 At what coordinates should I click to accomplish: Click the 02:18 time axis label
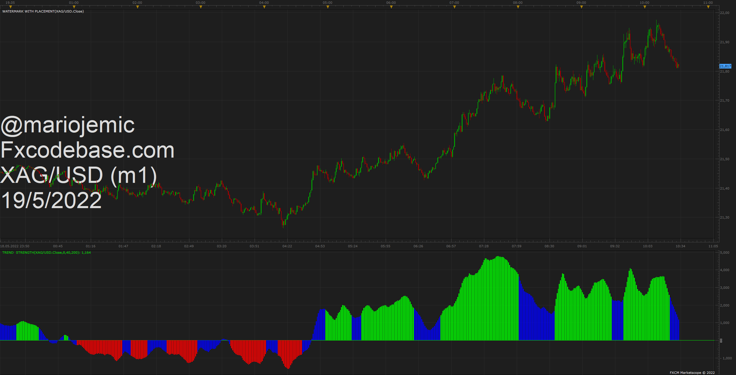(156, 246)
